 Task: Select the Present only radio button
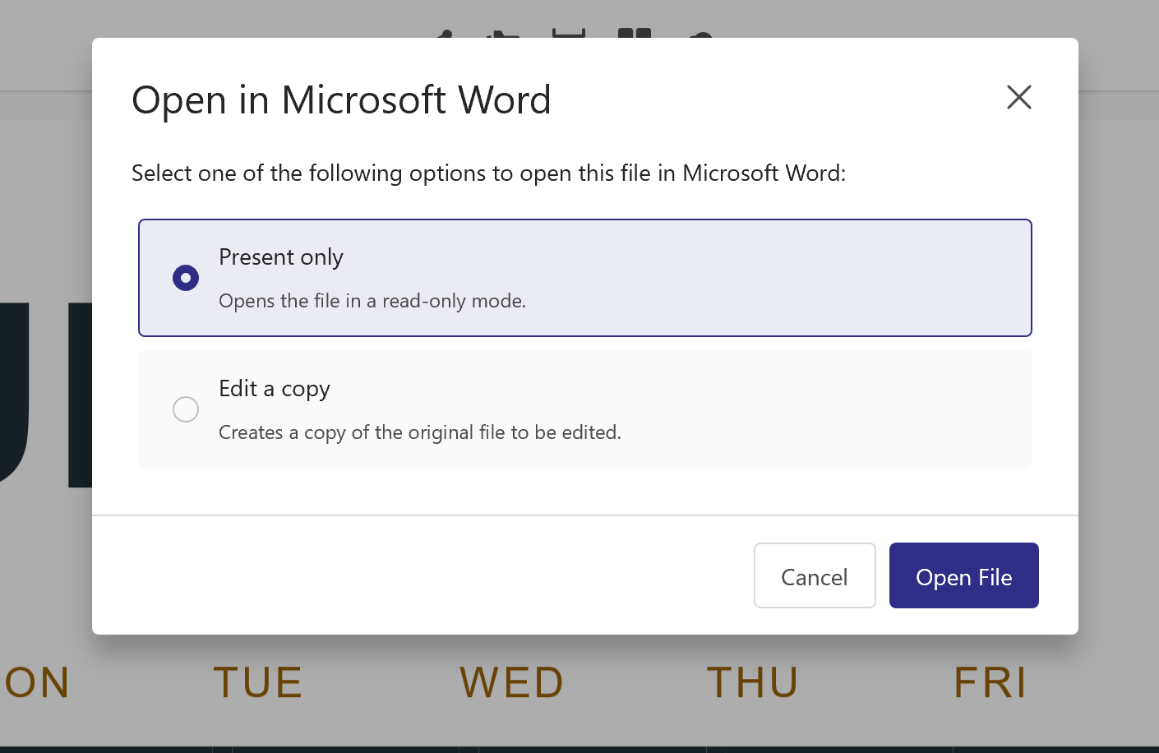[x=186, y=278]
